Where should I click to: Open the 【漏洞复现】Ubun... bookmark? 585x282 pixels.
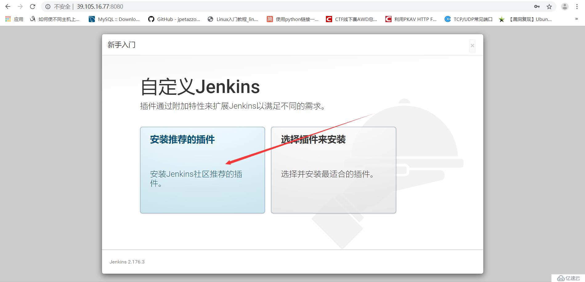click(x=526, y=19)
